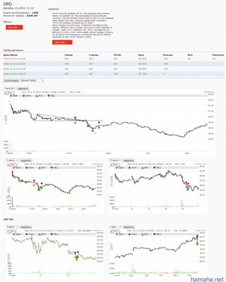226x282 pixels.
Task: Click the volume cell '600' in the SELL row
Action: tap(115, 59)
